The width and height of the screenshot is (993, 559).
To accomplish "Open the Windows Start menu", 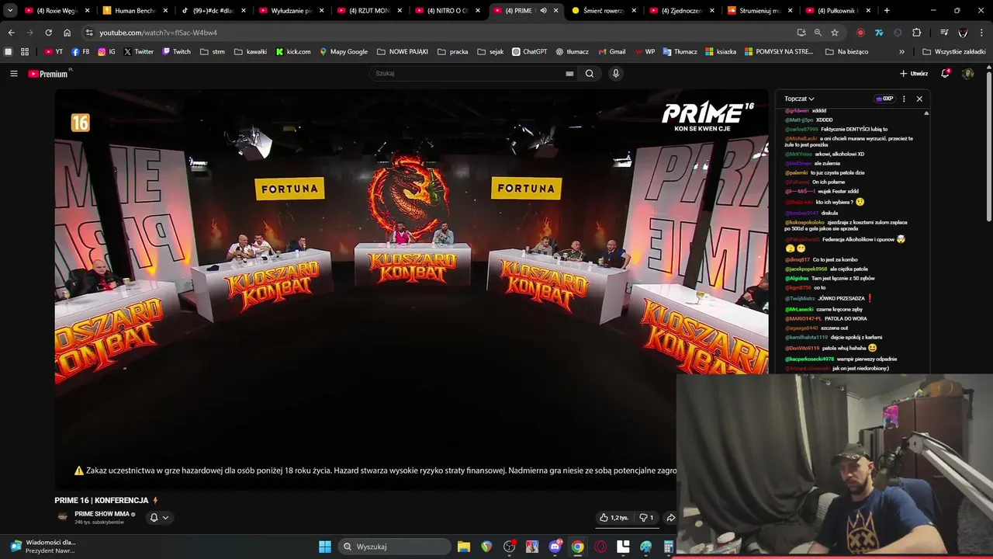I will point(325,547).
